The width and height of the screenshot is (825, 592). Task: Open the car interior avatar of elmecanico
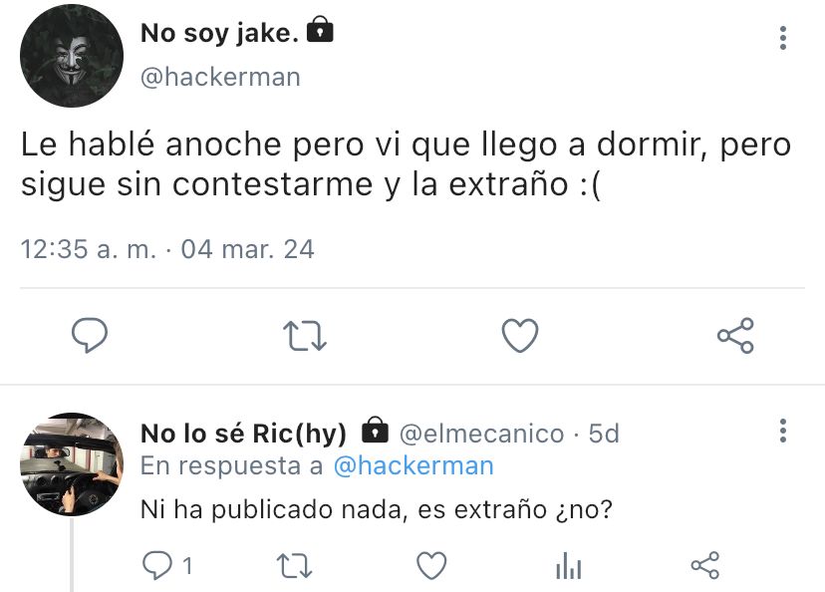(x=72, y=464)
